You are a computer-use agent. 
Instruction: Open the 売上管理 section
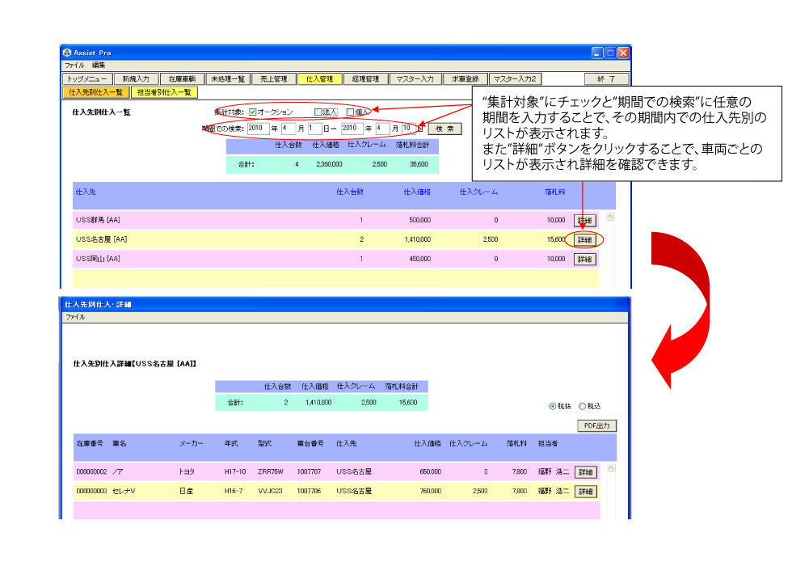click(x=274, y=79)
